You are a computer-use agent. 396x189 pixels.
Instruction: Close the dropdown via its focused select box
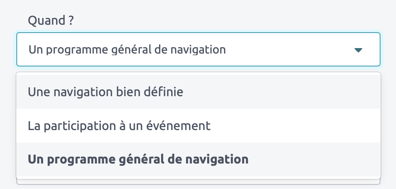(198, 50)
